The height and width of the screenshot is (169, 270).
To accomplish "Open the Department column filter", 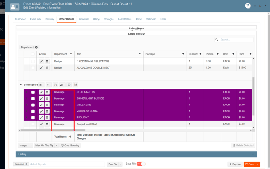I will (71, 54).
